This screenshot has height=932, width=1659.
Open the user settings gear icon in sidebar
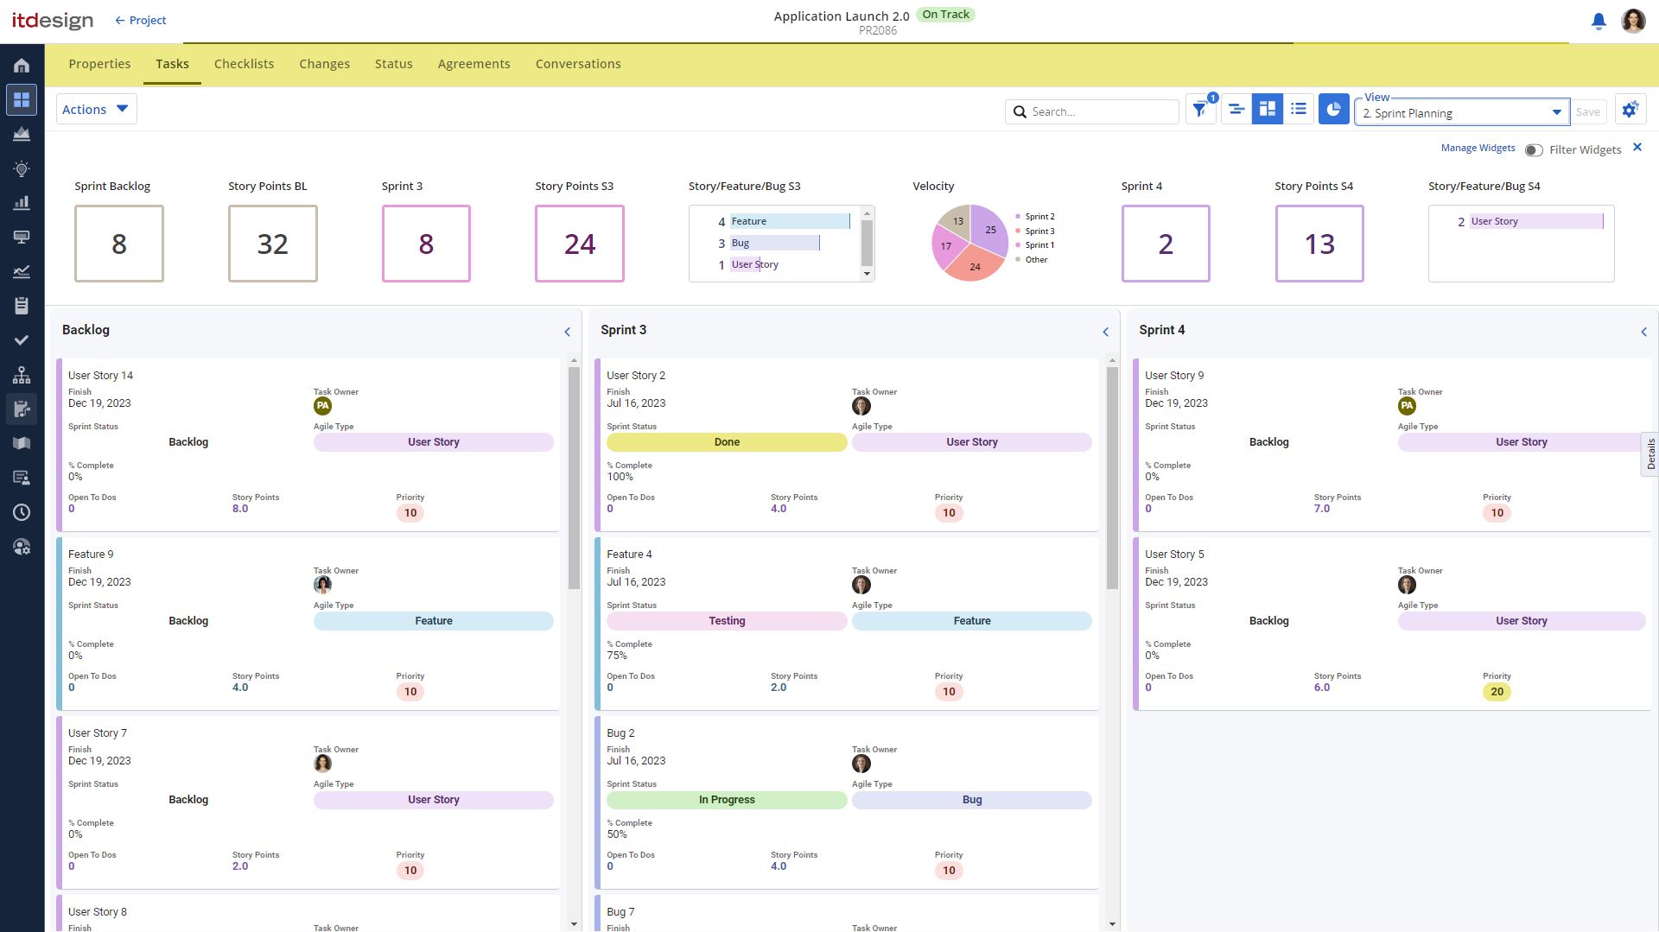[x=22, y=547]
